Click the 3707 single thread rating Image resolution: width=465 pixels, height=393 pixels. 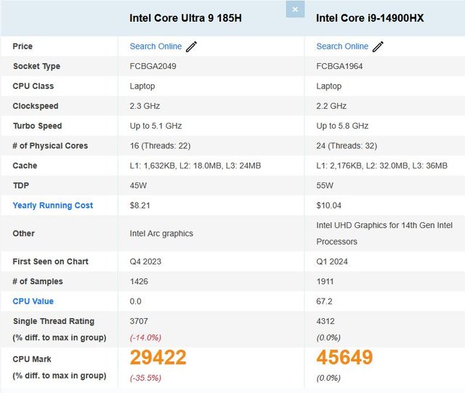139,321
